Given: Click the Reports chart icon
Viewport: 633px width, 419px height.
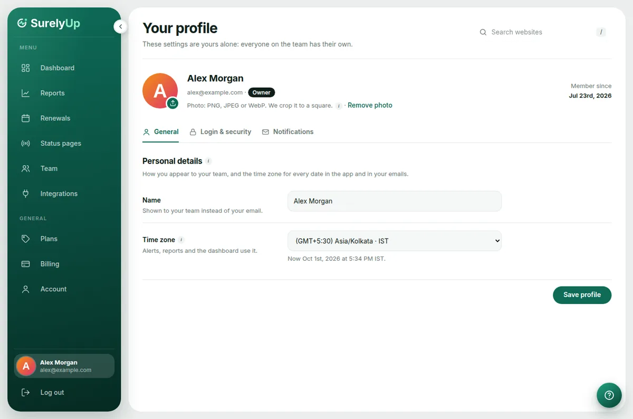Looking at the screenshot, I should click(x=25, y=93).
